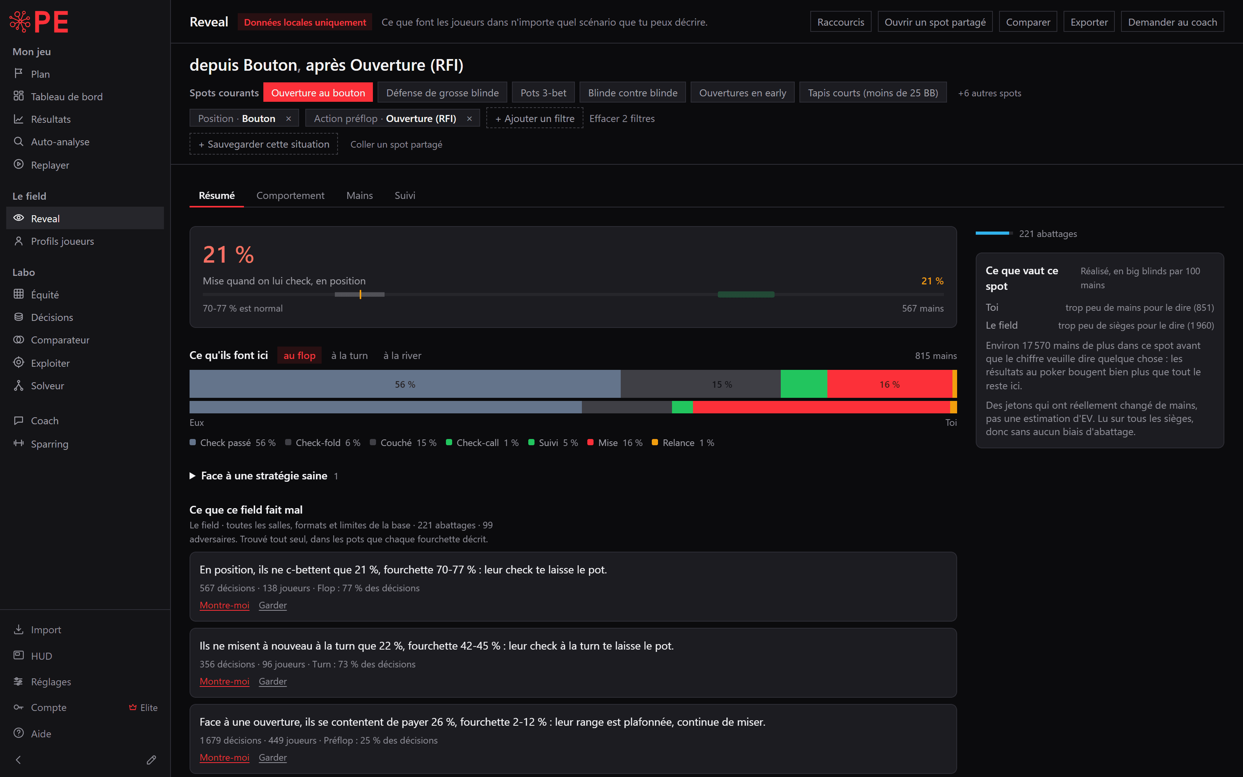Open Résultats chart icon
The height and width of the screenshot is (777, 1243).
coord(19,119)
